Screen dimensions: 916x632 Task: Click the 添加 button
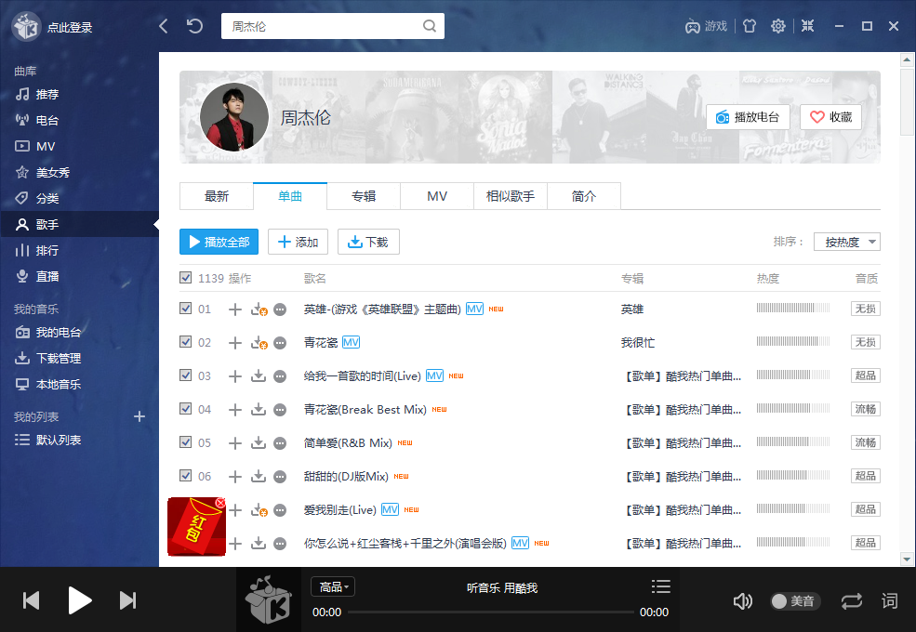pyautogui.click(x=298, y=242)
